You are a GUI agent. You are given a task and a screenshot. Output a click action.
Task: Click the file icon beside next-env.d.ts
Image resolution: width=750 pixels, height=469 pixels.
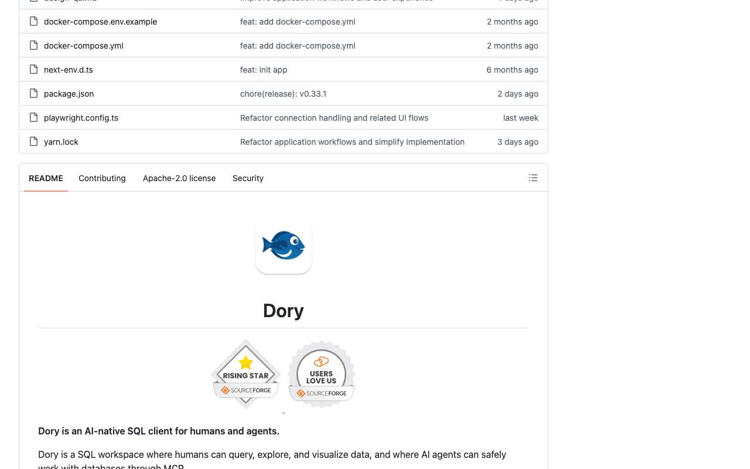tap(34, 70)
